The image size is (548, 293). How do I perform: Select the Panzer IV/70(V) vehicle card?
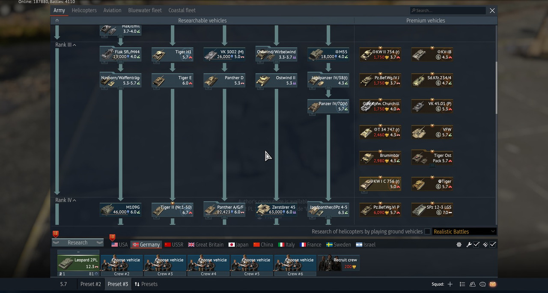tap(328, 106)
